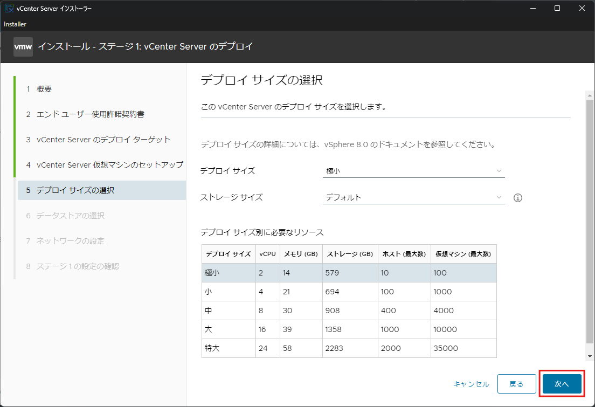Click the scrollbar down arrow
This screenshot has width=595, height=407.
coord(589,356)
